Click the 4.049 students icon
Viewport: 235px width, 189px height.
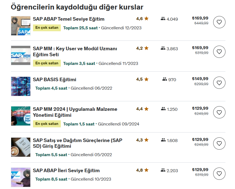click(x=163, y=19)
